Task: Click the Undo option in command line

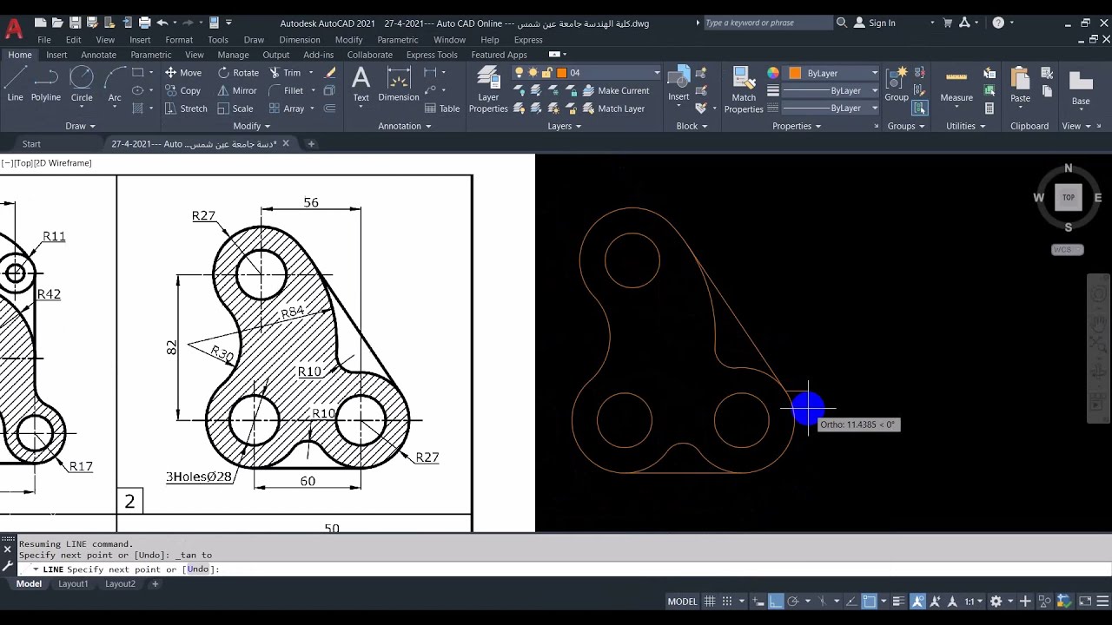Action: pyautogui.click(x=198, y=569)
